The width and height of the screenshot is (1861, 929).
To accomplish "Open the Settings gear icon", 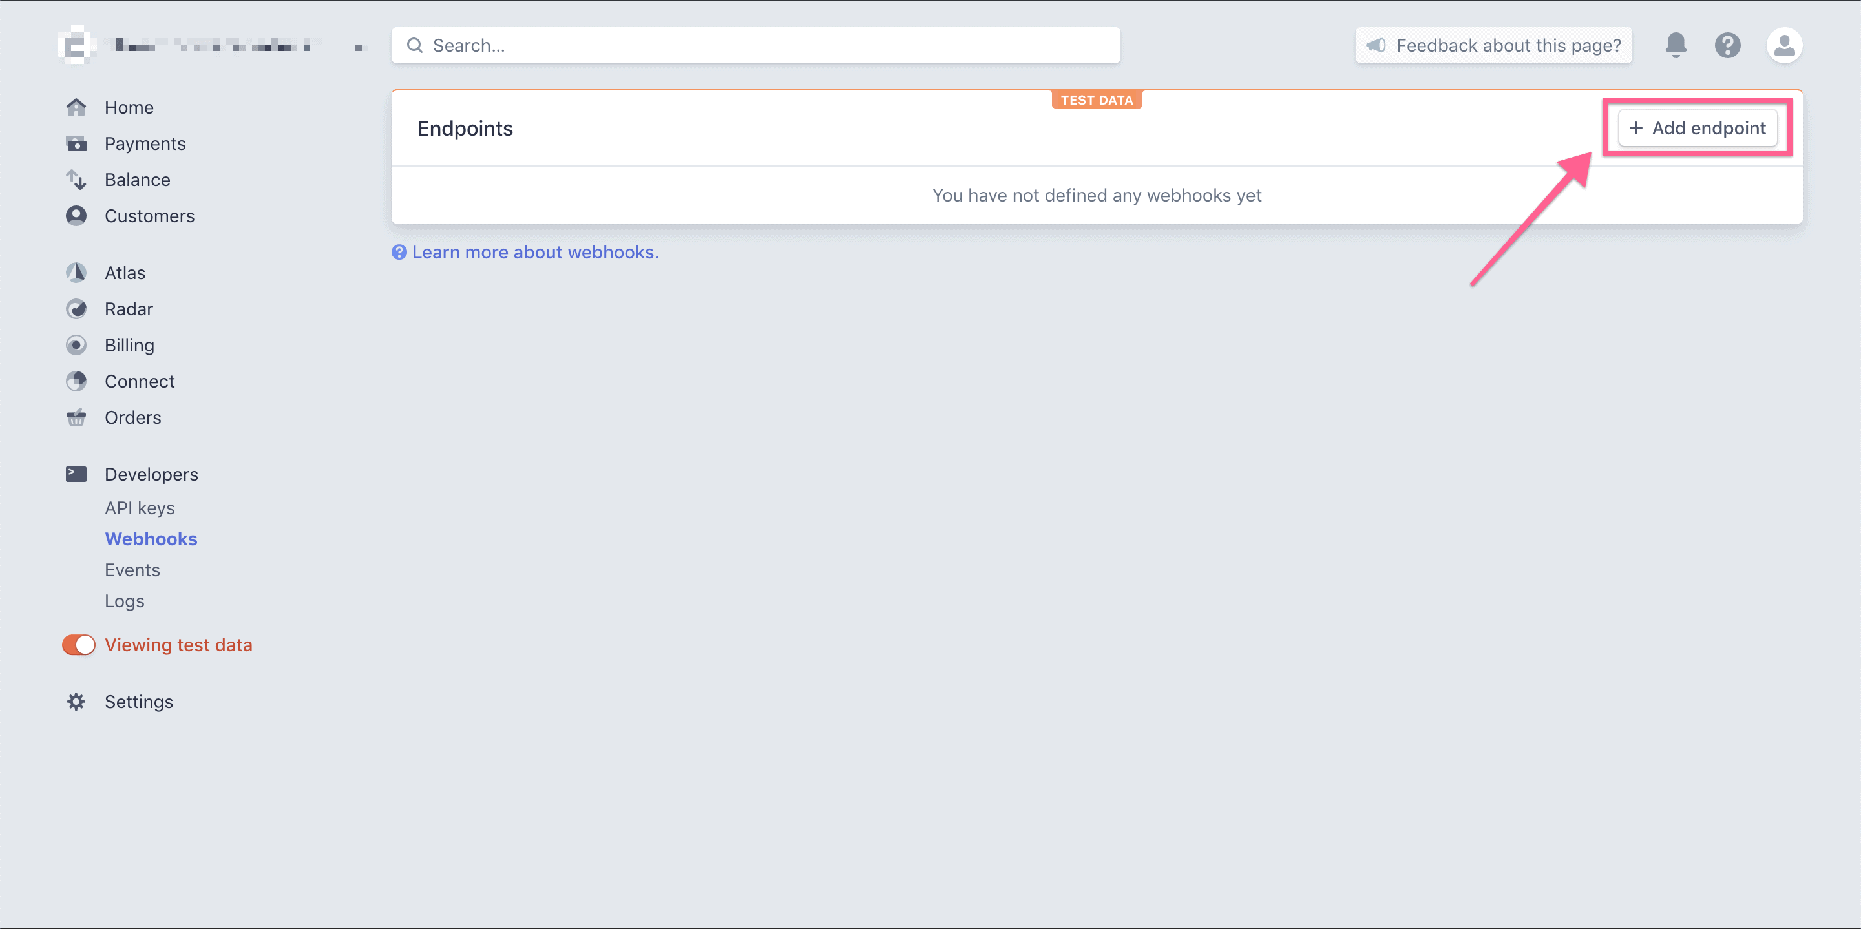I will 76,702.
